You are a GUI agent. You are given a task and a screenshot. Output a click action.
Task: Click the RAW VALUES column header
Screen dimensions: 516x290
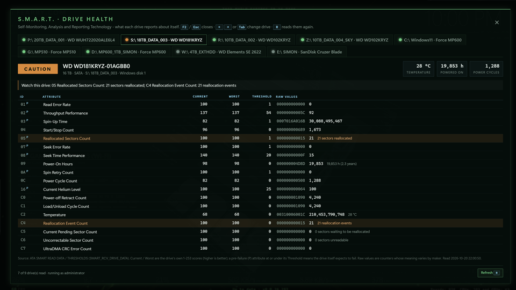(x=286, y=97)
